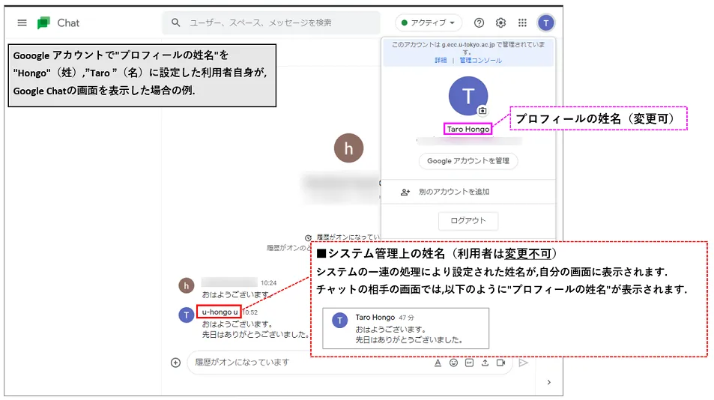Click the Google Chat logo
The width and height of the screenshot is (714, 400).
pos(44,23)
